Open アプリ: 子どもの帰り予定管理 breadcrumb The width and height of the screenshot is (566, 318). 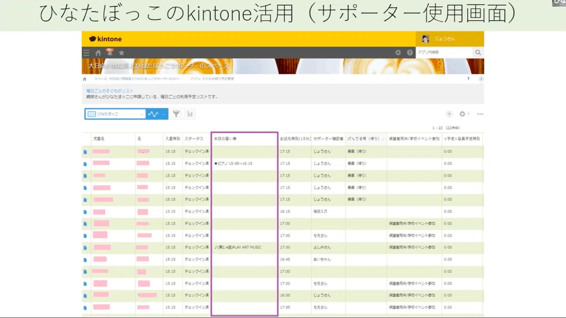[x=212, y=79]
